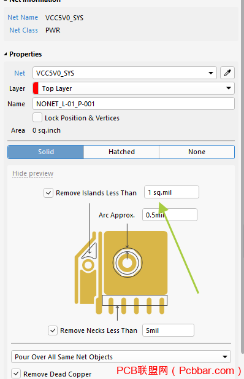Viewport: 244px width, 379px height.
Task: Click the Net Name link label
Action: [23, 17]
